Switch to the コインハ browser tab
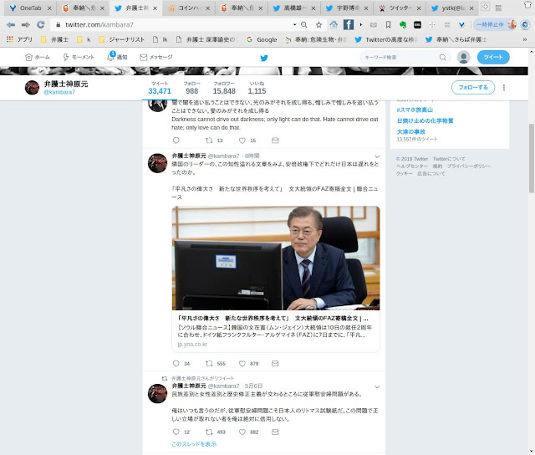The image size is (535, 455). [190, 8]
